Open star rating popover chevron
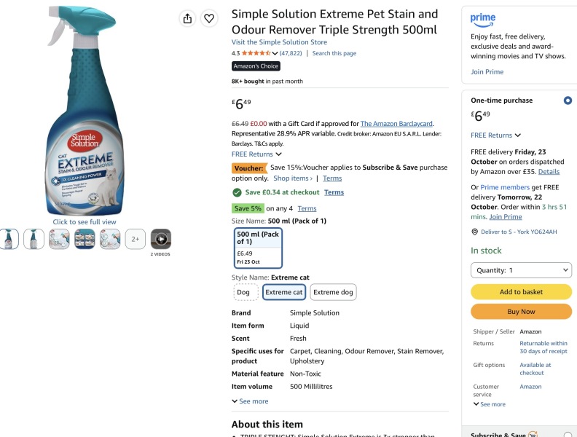The image size is (577, 437). pos(275,53)
